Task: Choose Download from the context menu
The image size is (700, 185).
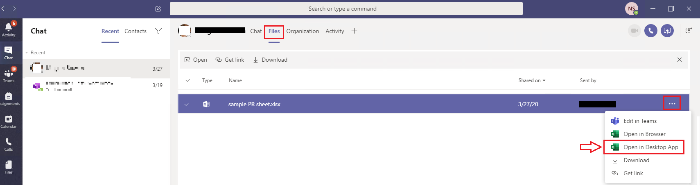Action: point(648,160)
